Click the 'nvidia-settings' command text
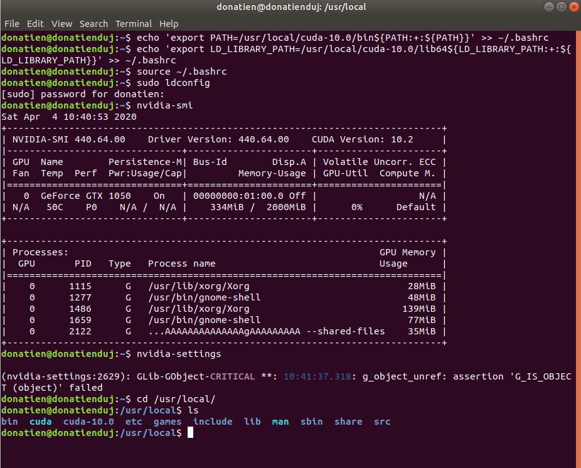This screenshot has height=468, width=581. click(179, 354)
